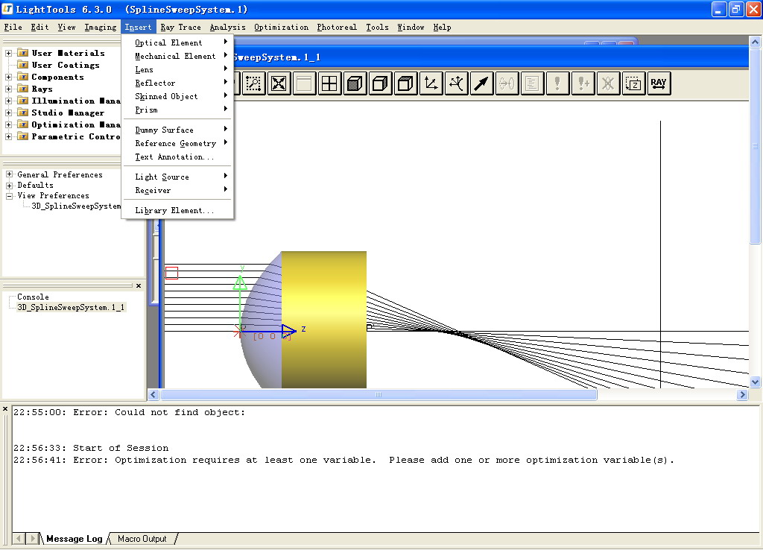Click the 3D view horizontal scrollbar's right arrow
The image size is (763, 550).
(x=742, y=395)
